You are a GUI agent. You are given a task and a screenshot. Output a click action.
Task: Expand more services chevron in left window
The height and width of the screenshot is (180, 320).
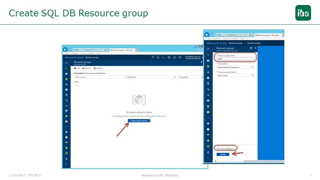(x=66, y=164)
